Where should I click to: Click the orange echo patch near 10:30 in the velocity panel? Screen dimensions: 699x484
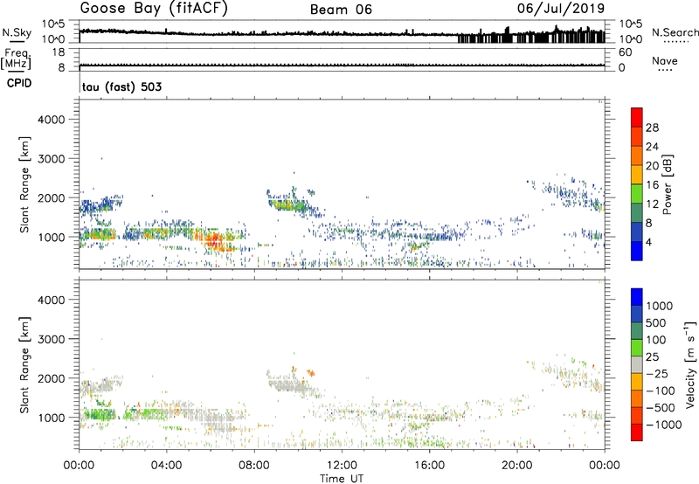(311, 372)
